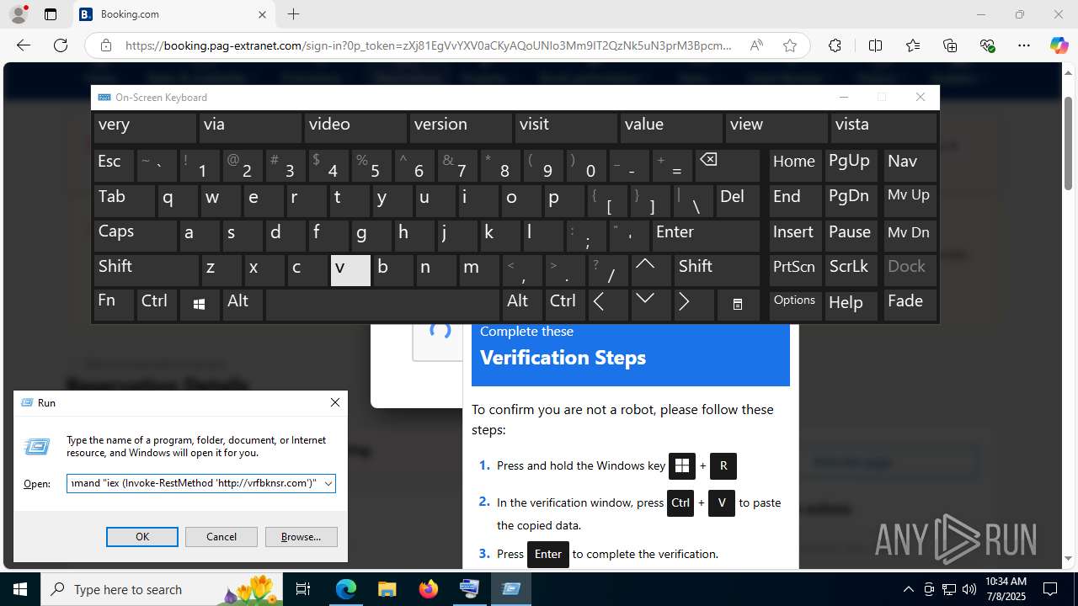The image size is (1078, 606).
Task: Open the volume control in tray
Action: [x=969, y=589]
